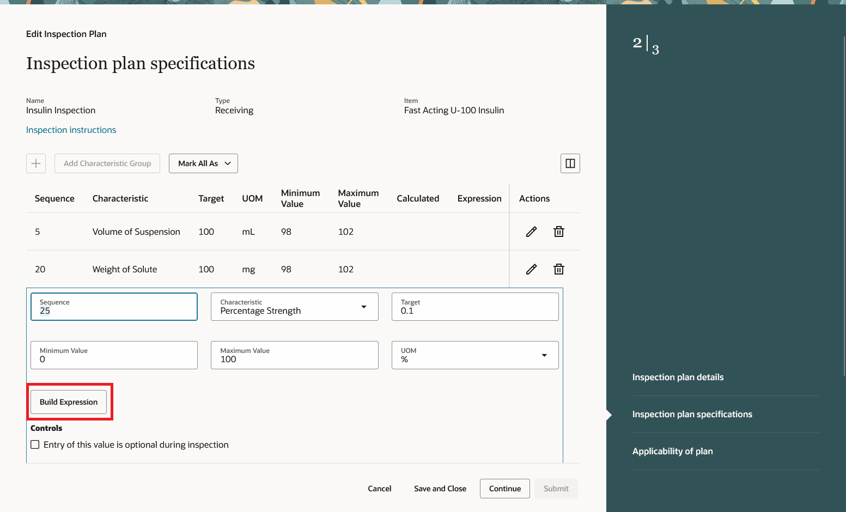Click the Continue button

coord(505,489)
